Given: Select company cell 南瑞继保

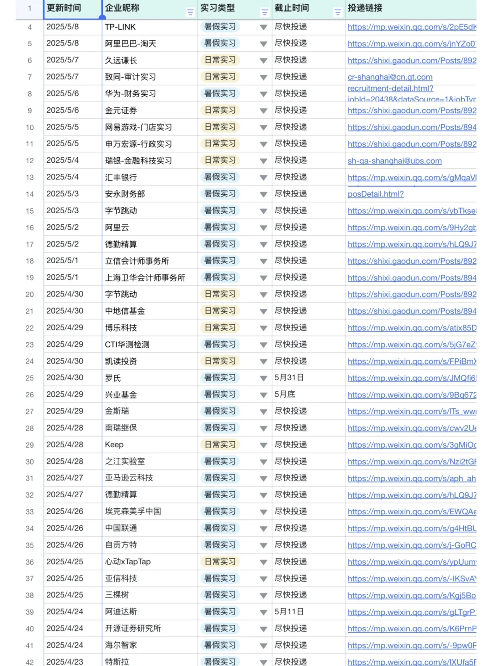Looking at the screenshot, I should [x=150, y=428].
